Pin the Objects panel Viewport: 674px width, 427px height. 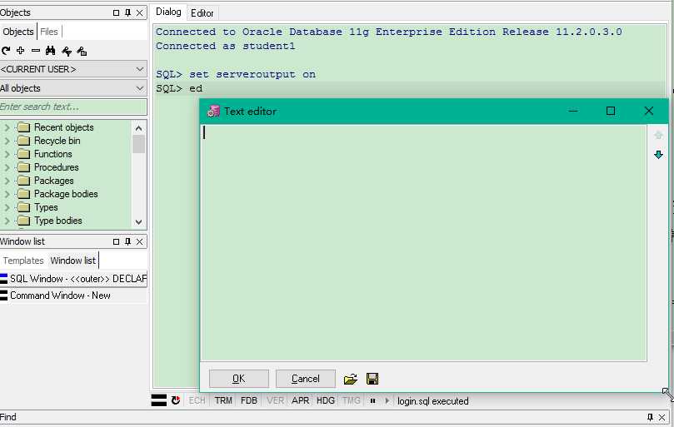click(x=127, y=12)
